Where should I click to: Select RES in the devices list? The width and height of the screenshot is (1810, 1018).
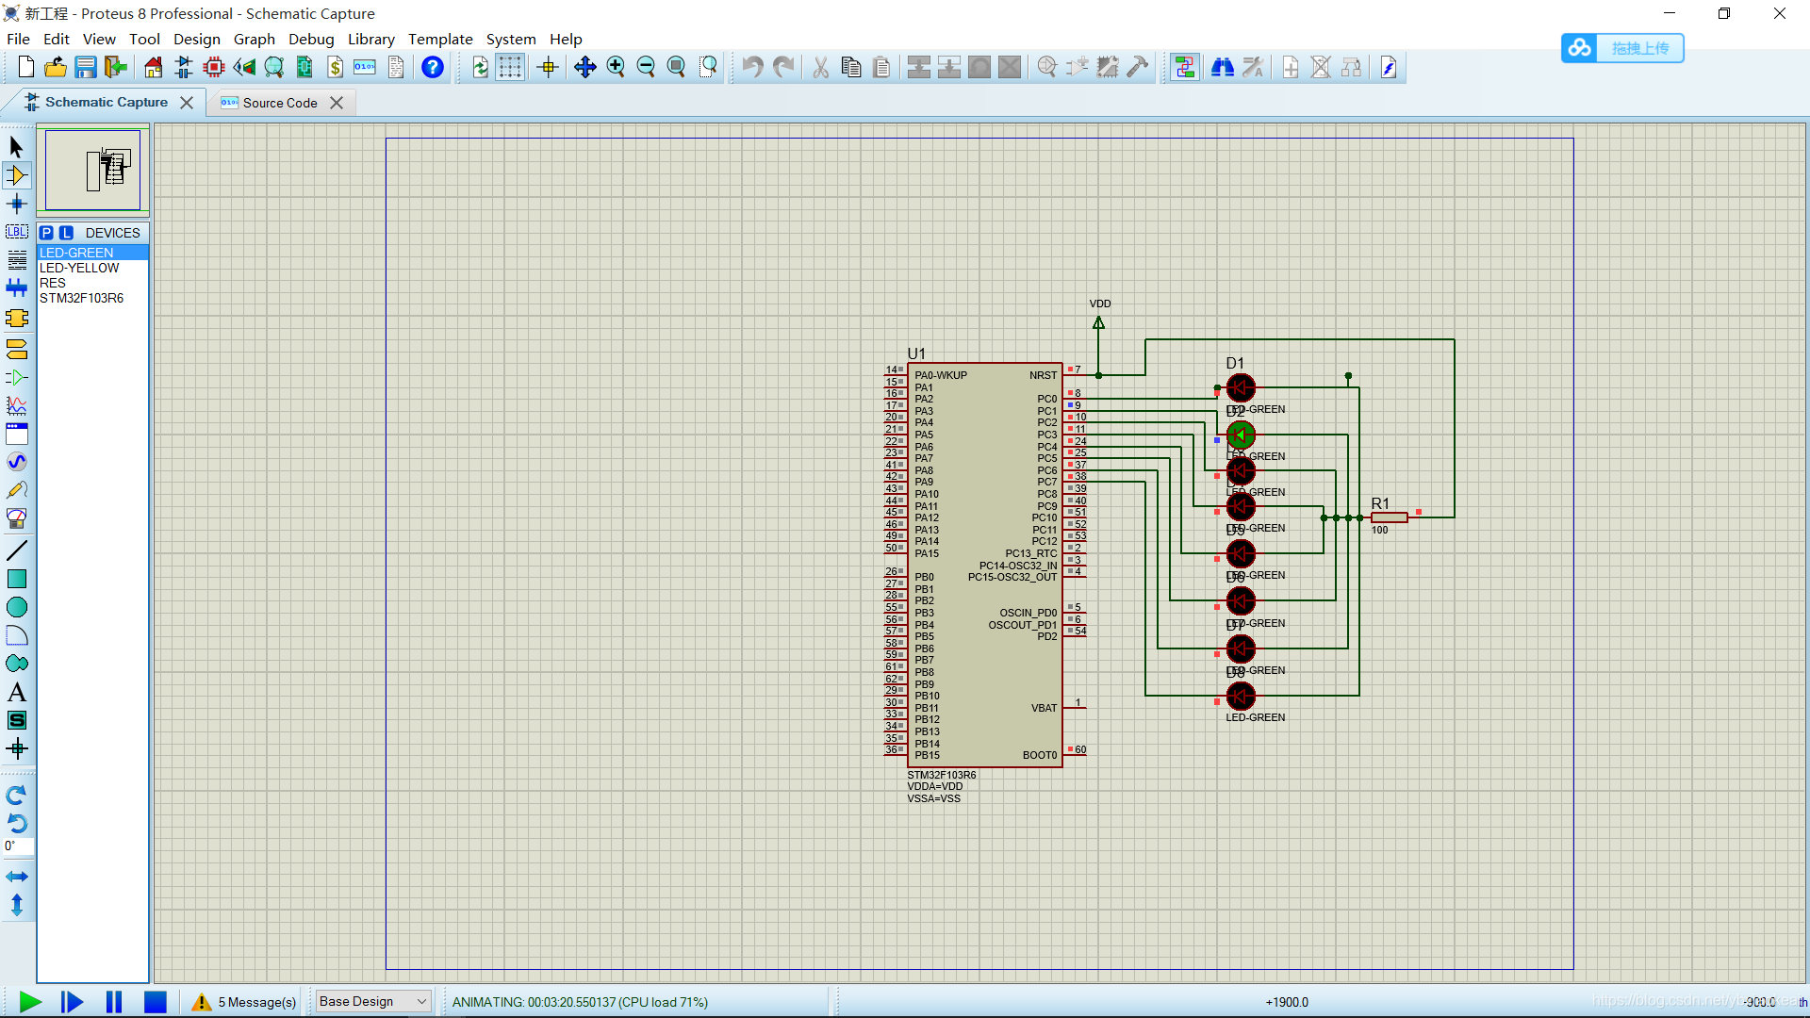tap(92, 283)
